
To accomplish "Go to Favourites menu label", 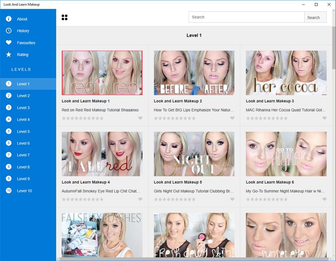I will [x=26, y=43].
